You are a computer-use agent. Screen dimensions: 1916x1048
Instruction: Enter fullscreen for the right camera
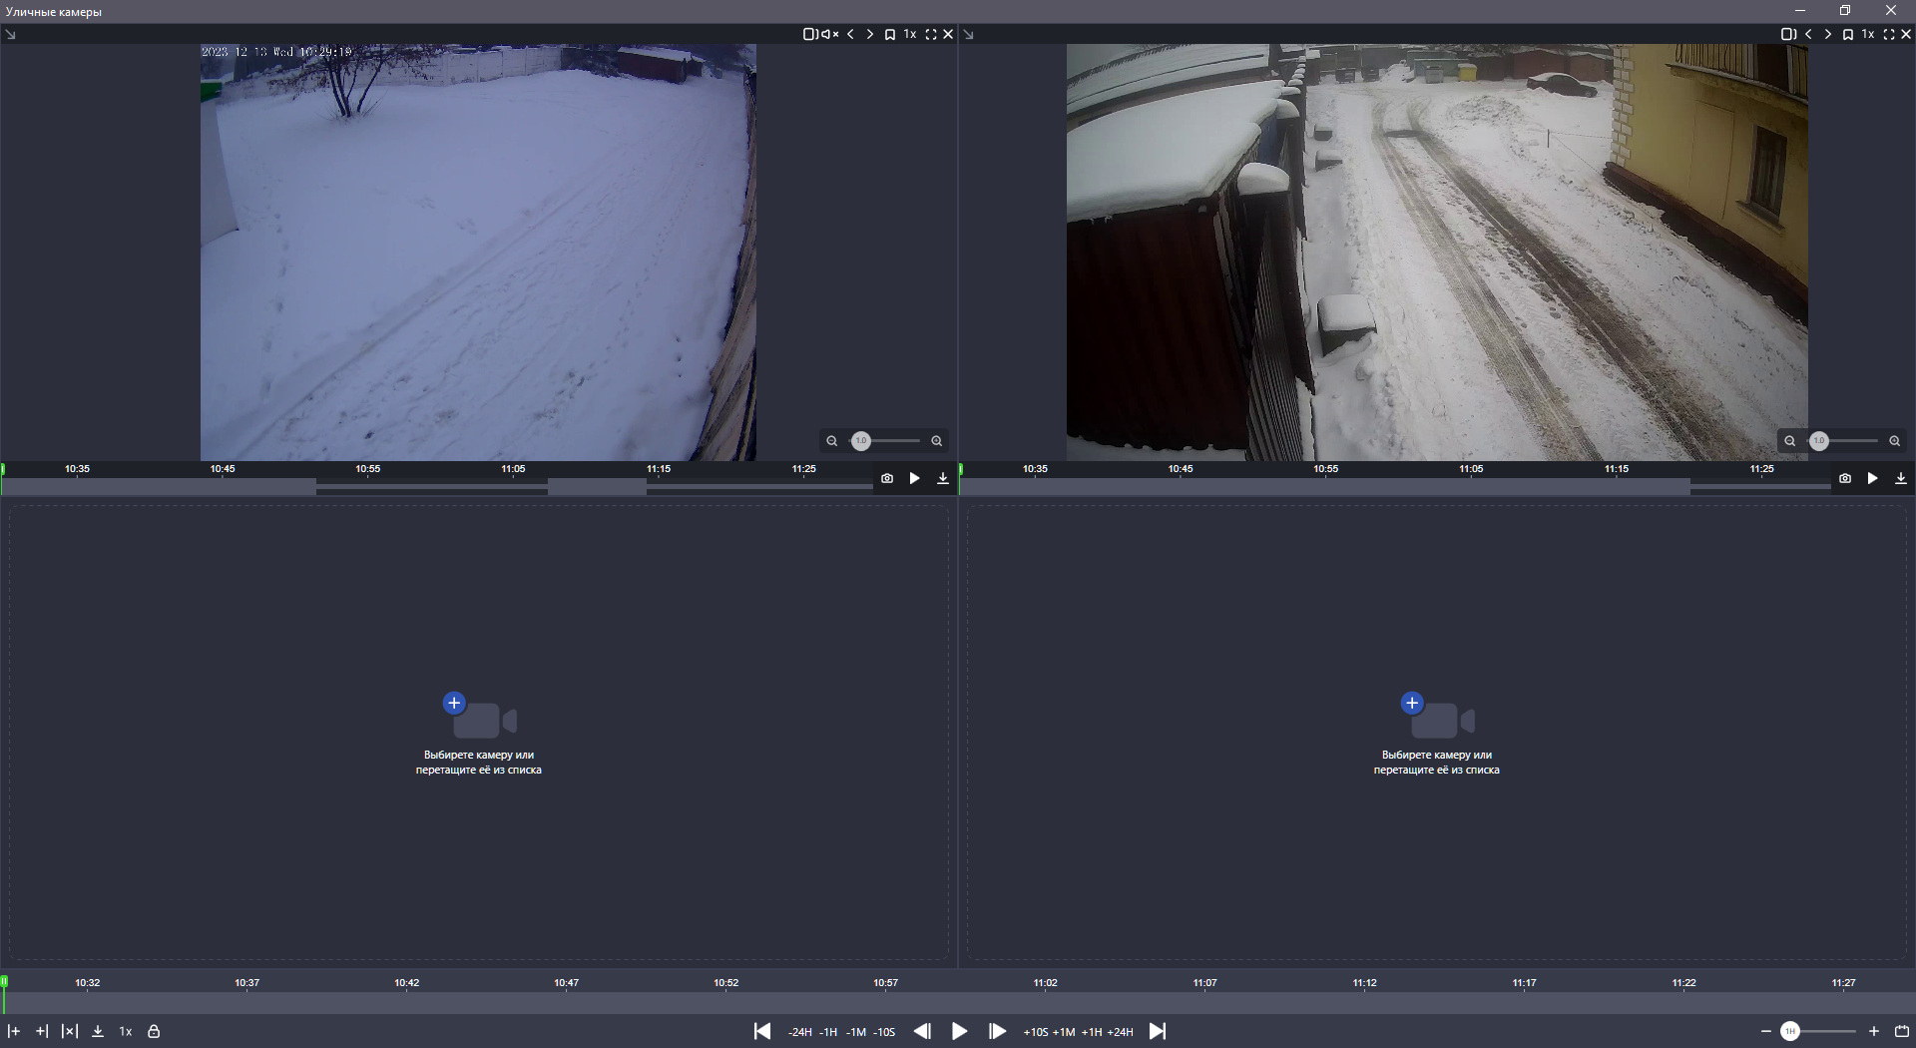click(1888, 34)
